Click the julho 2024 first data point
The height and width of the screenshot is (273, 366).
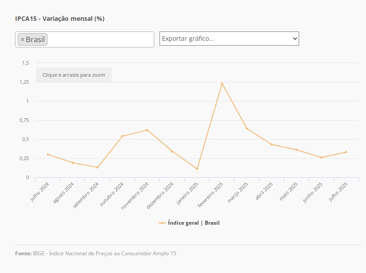(x=48, y=154)
